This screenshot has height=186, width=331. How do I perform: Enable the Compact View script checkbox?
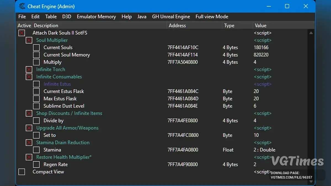[x=22, y=172]
